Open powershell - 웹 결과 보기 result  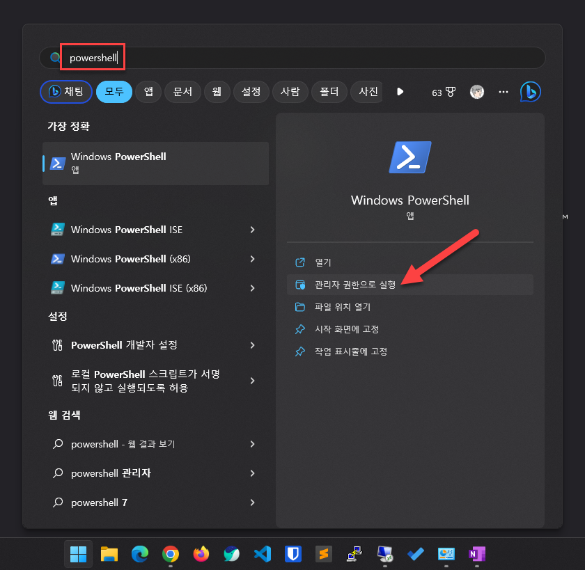[155, 444]
